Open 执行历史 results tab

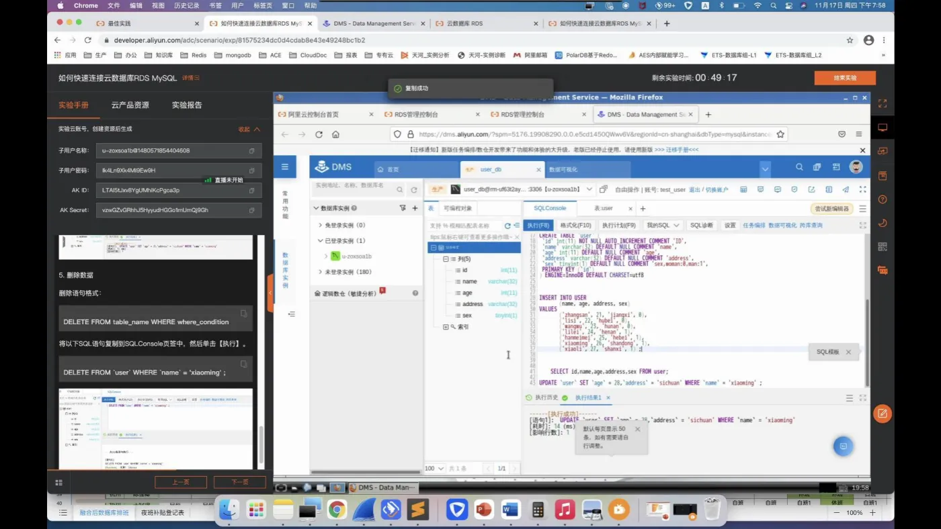[x=542, y=398]
